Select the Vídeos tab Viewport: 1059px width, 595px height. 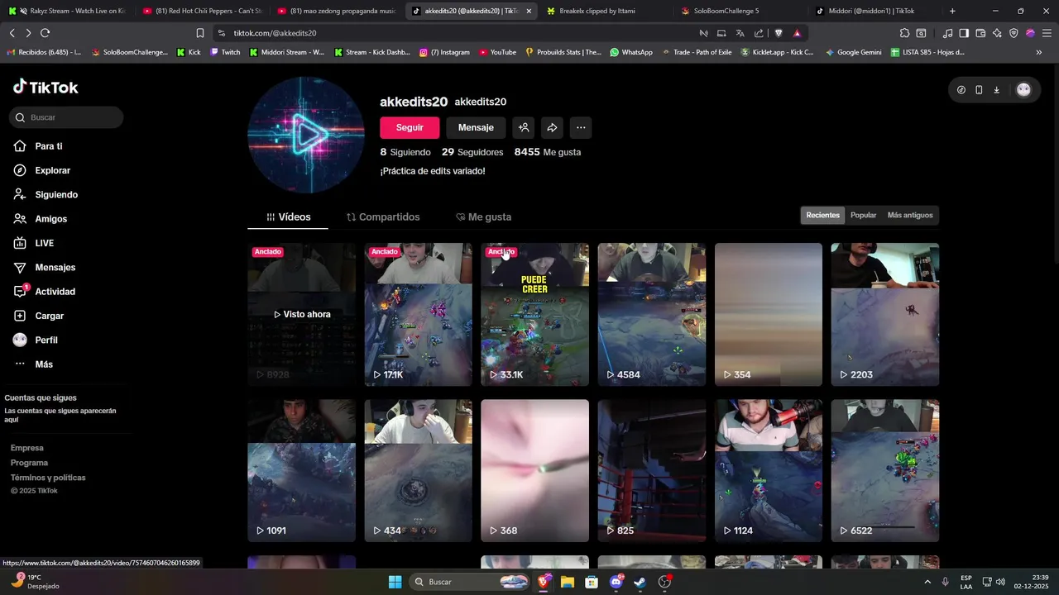[x=288, y=217]
